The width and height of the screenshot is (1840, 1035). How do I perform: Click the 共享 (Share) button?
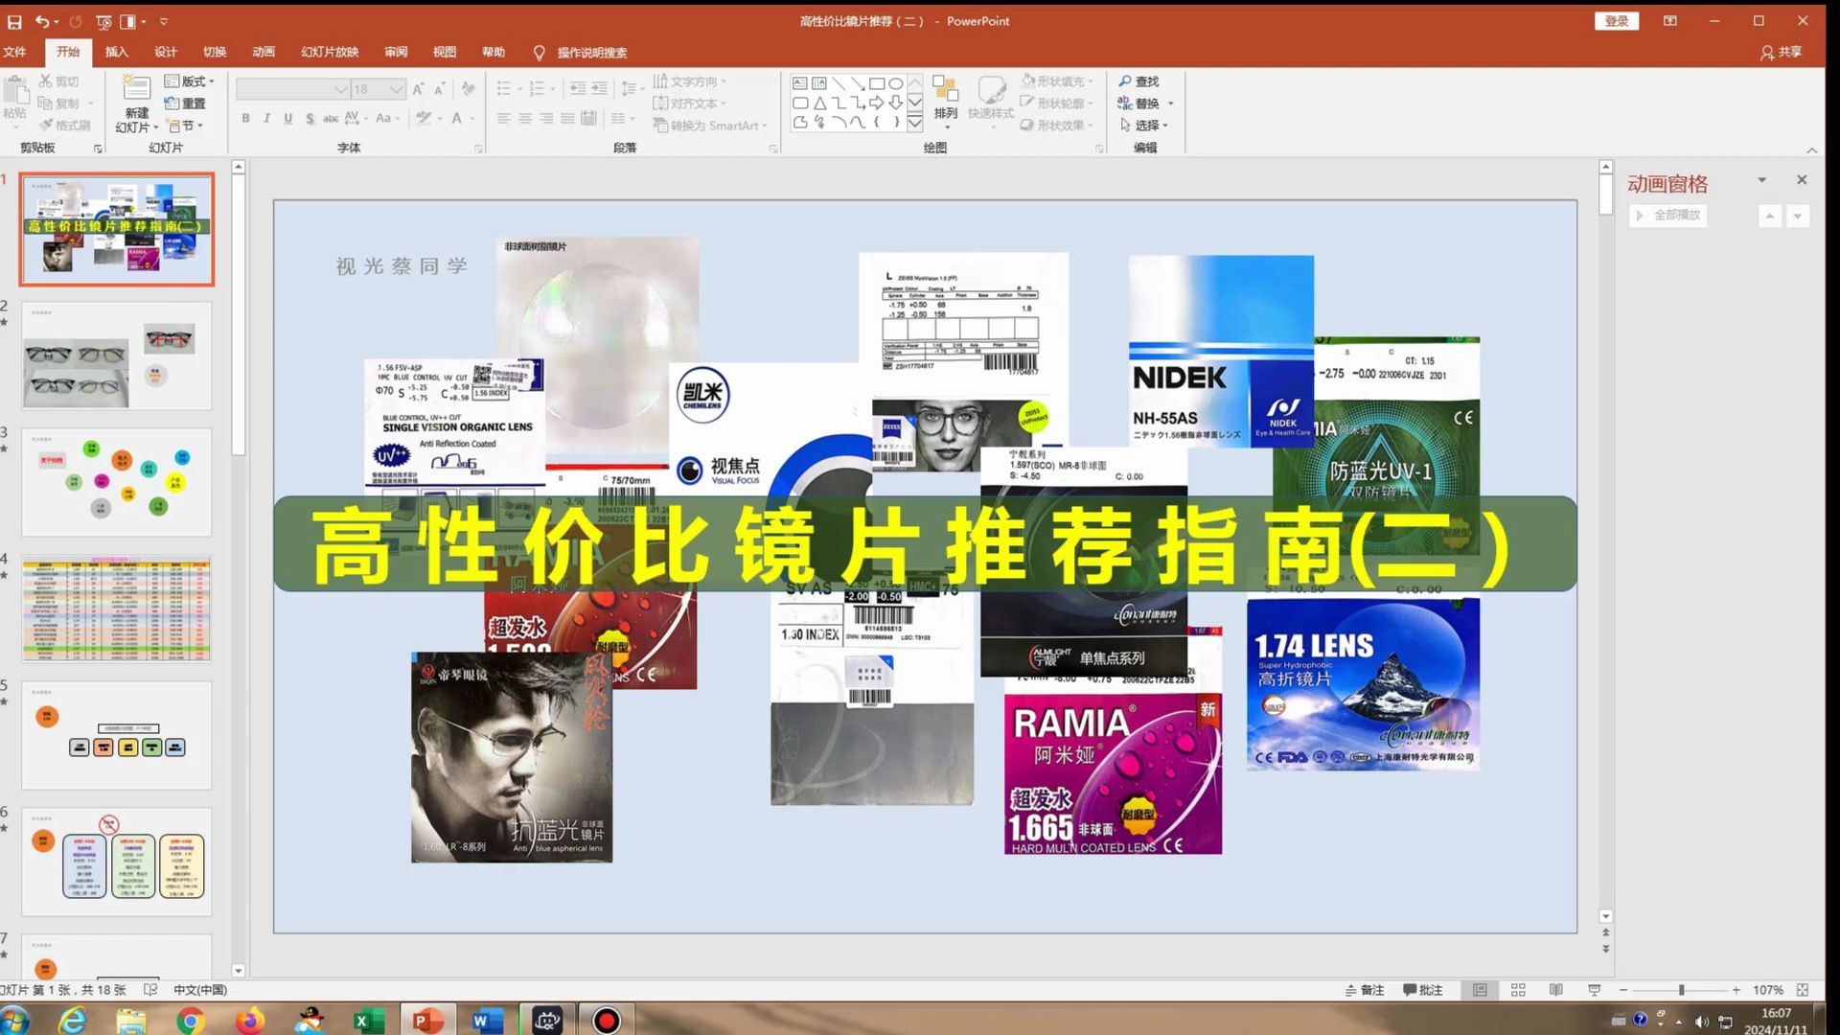pyautogui.click(x=1789, y=52)
